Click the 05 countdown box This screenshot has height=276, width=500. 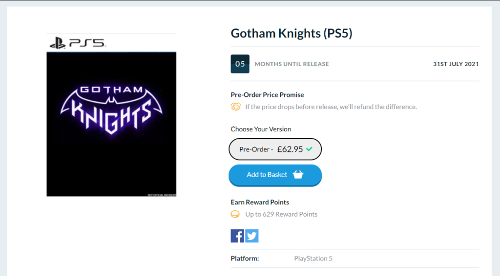240,64
